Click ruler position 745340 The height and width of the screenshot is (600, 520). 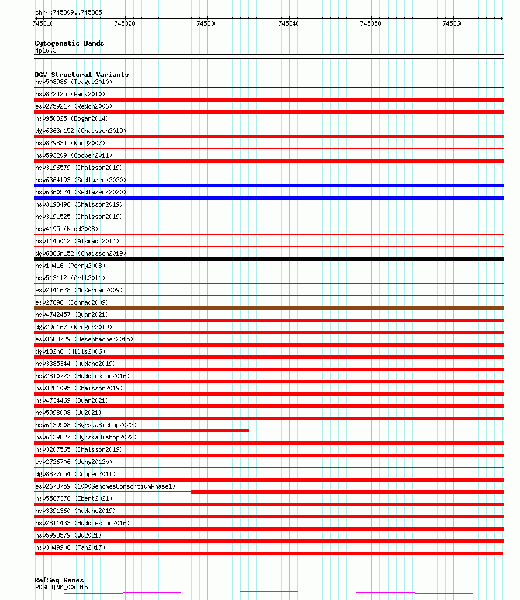tap(289, 23)
